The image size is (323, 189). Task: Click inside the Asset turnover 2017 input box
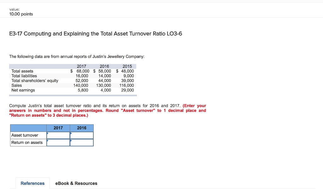[x=59, y=135]
